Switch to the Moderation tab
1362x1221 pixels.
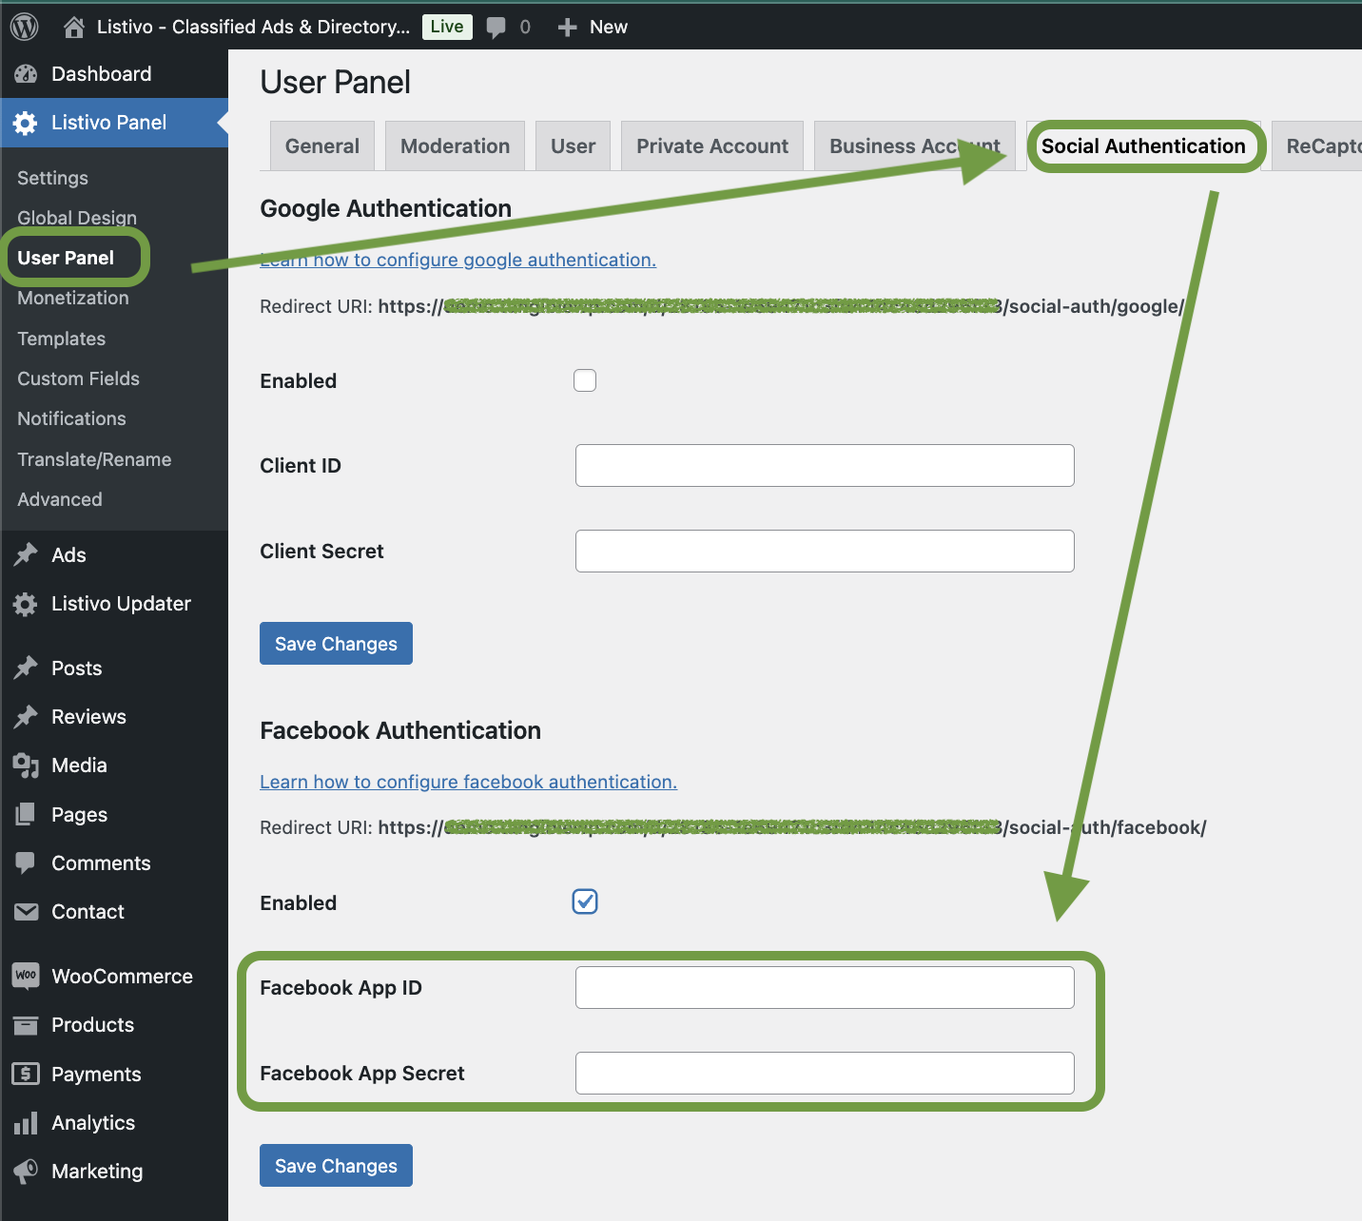pyautogui.click(x=455, y=145)
